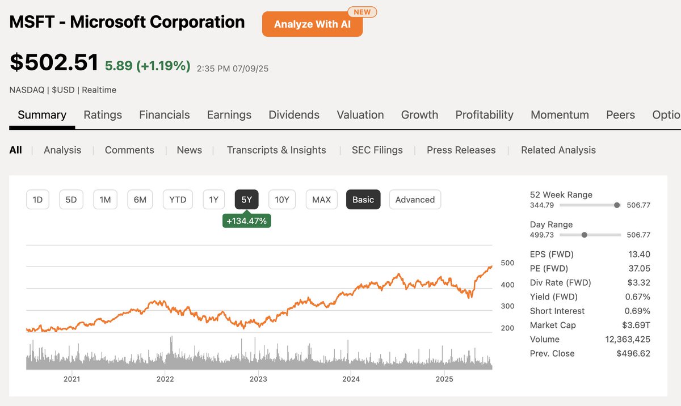Select the All filter
The image size is (681, 406).
click(x=15, y=150)
